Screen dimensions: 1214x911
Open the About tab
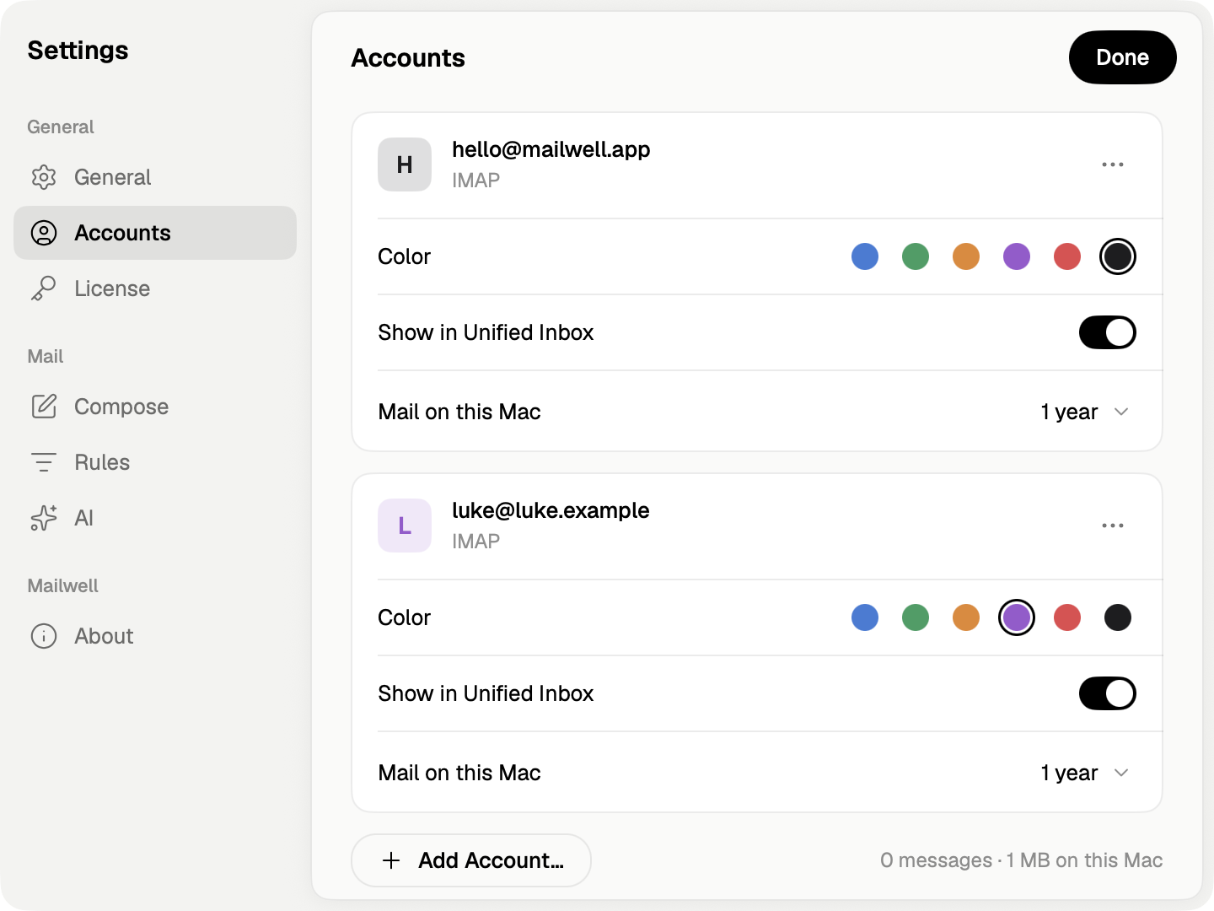tap(155, 636)
